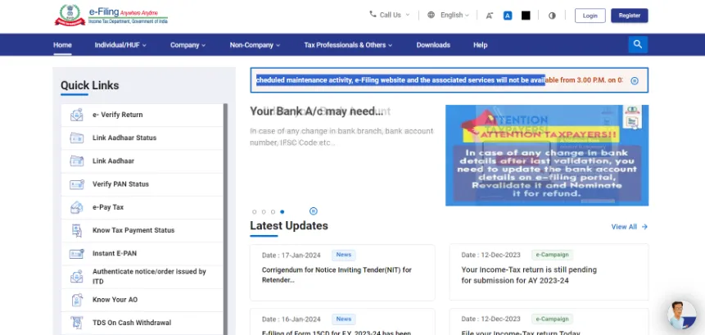Click the Know Tax Payment Status icon
705x335 pixels.
[76, 231]
